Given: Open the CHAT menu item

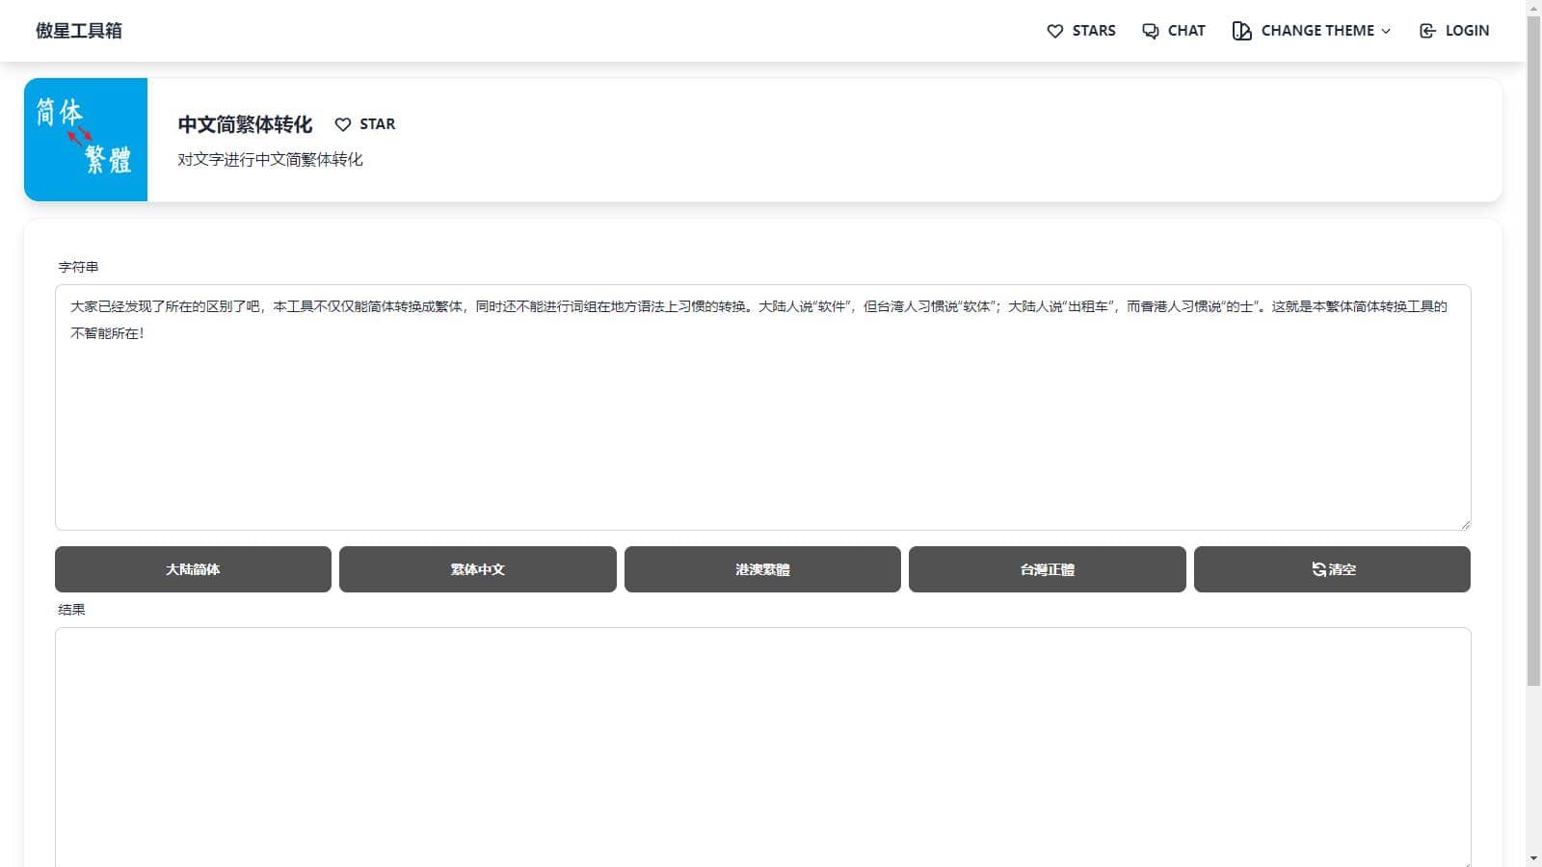Looking at the screenshot, I should [1185, 31].
